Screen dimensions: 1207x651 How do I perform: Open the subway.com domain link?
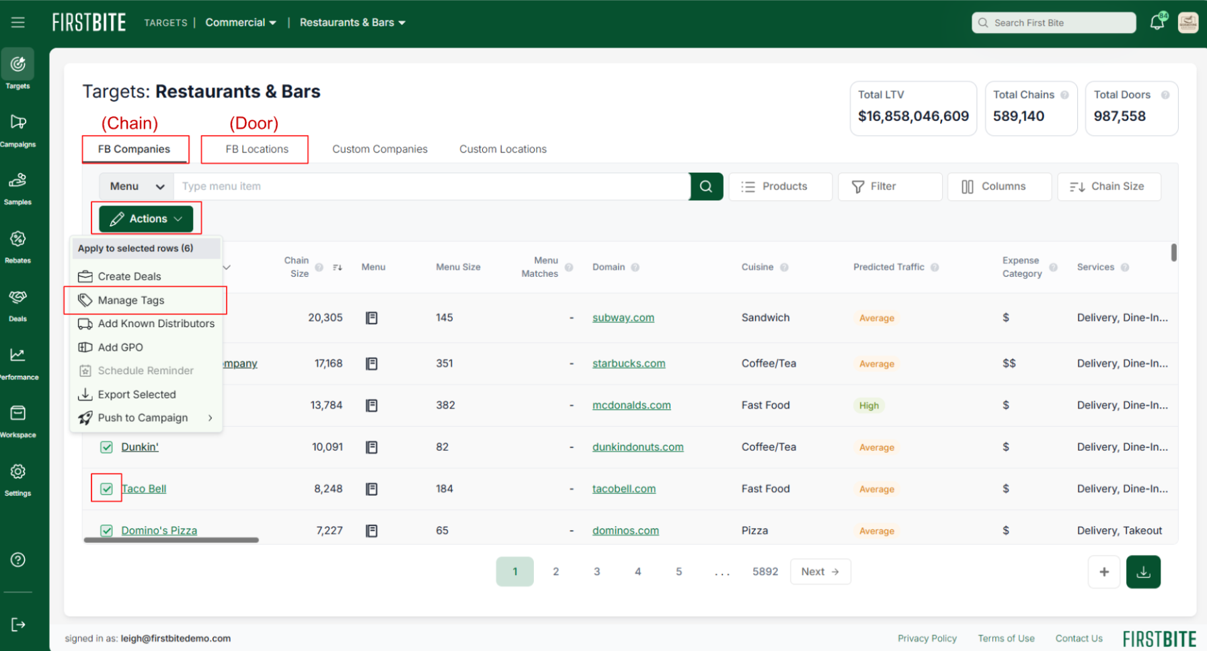(x=623, y=318)
